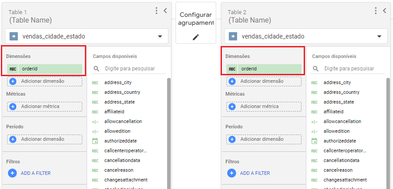Open Table 2 data source dropdown

(379, 36)
